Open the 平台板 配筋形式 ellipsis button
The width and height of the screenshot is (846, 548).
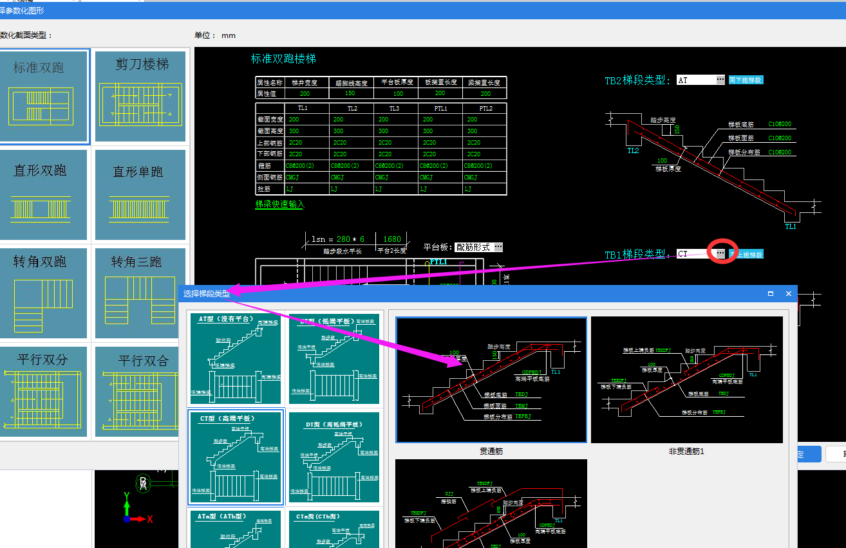498,247
